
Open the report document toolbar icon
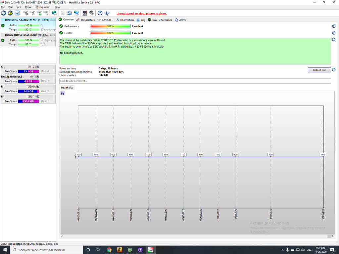pos(63,13)
